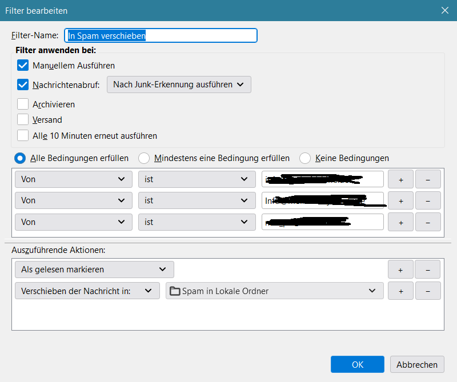Viewport: 457px width, 382px height.
Task: Add action after 'Als gelesen markieren'
Action: coord(400,269)
